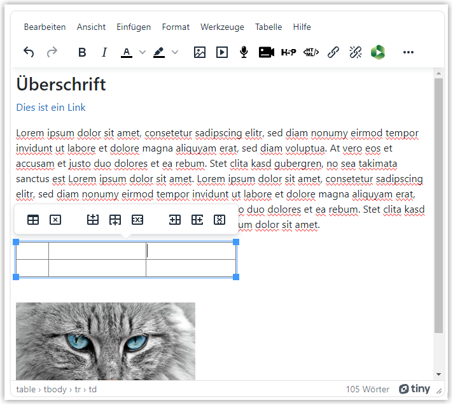Screen dimensions: 453x405
Task: Apply the background highlight color
Action: click(159, 52)
